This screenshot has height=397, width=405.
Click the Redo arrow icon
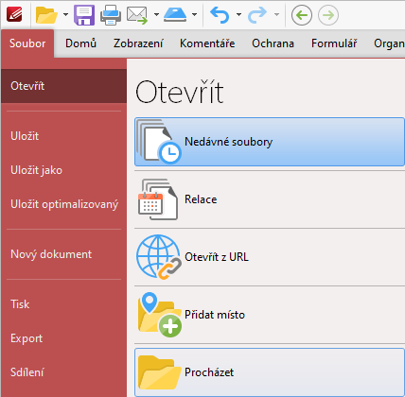coord(257,15)
